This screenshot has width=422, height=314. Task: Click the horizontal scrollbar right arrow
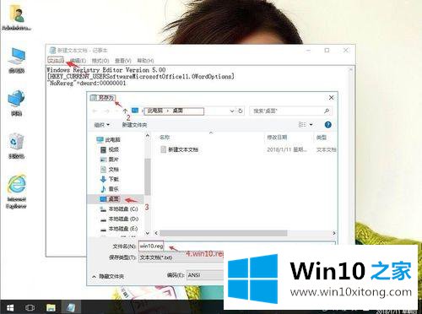click(334, 233)
